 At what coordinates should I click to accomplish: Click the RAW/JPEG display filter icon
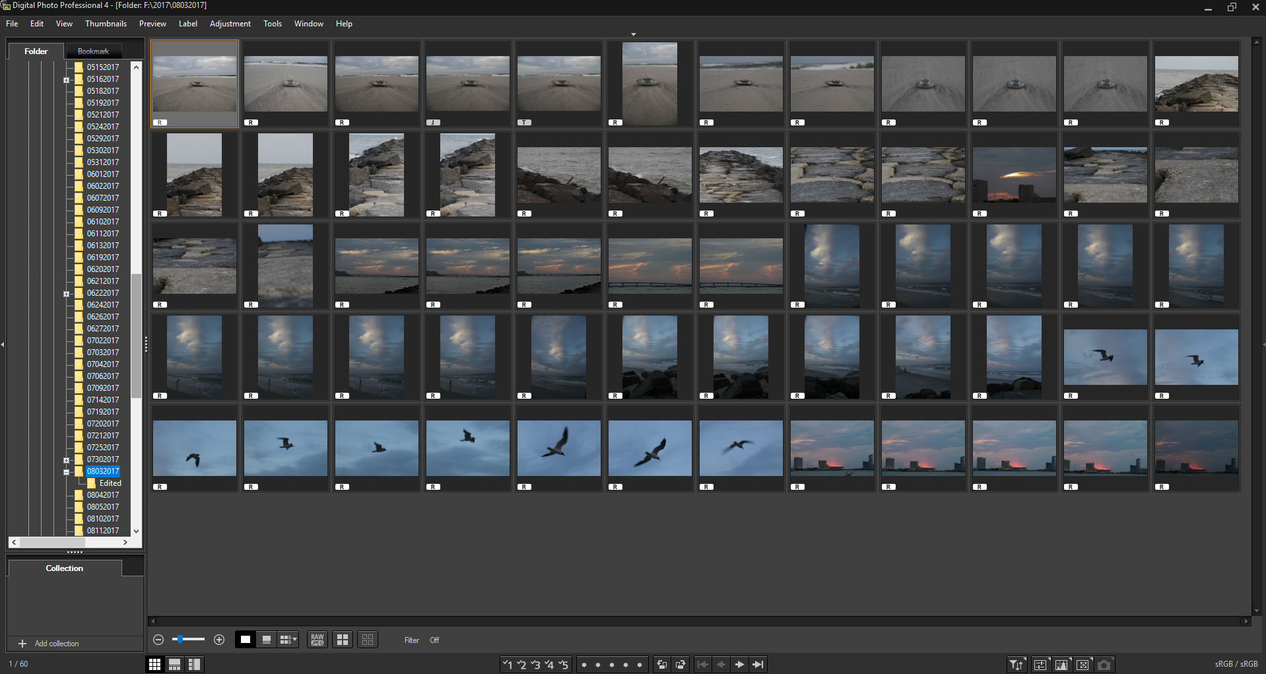tap(317, 640)
